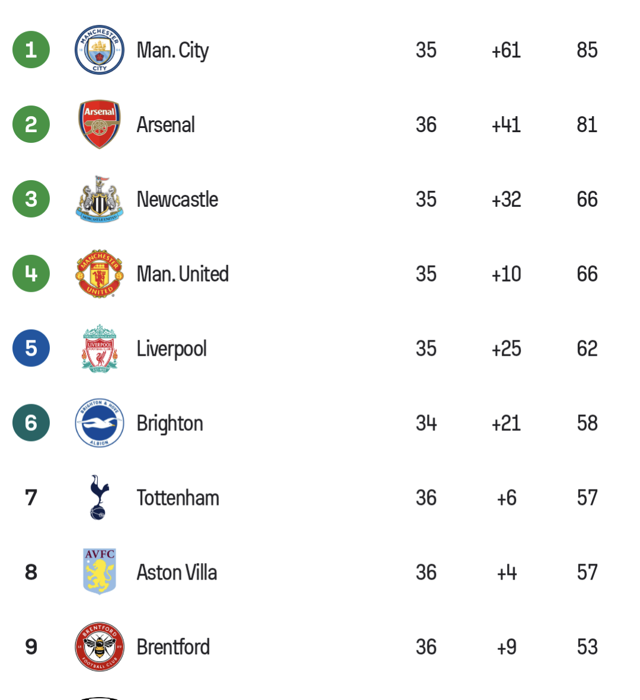Click the green position 1 badge

pyautogui.click(x=31, y=50)
